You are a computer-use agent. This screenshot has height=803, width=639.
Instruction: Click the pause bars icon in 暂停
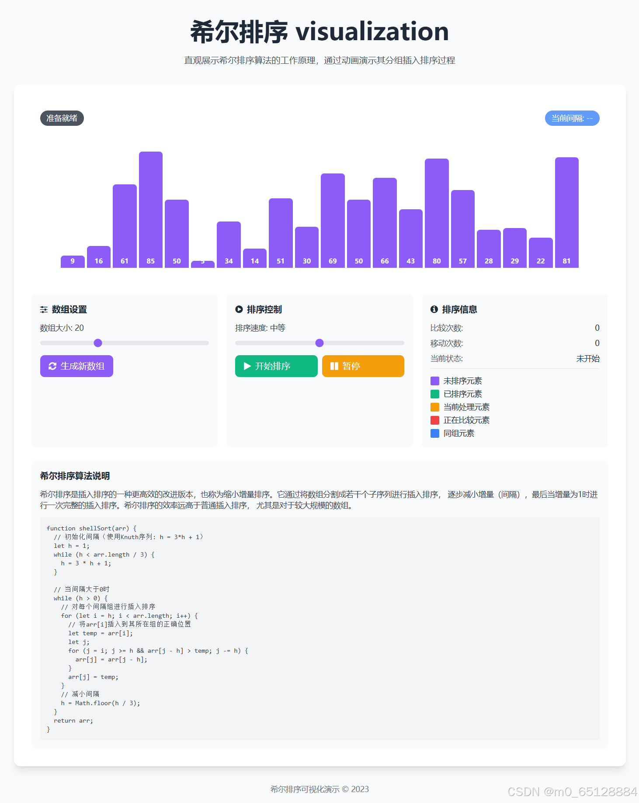(334, 366)
